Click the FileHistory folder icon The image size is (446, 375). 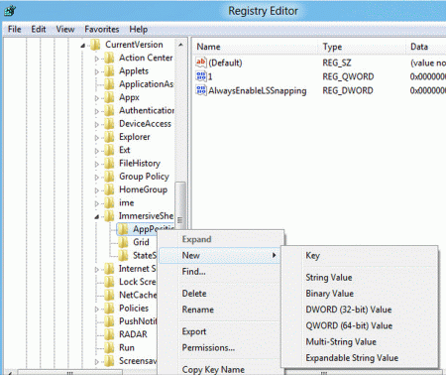(x=109, y=164)
